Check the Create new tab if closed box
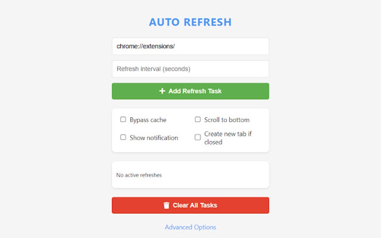 pos(198,137)
